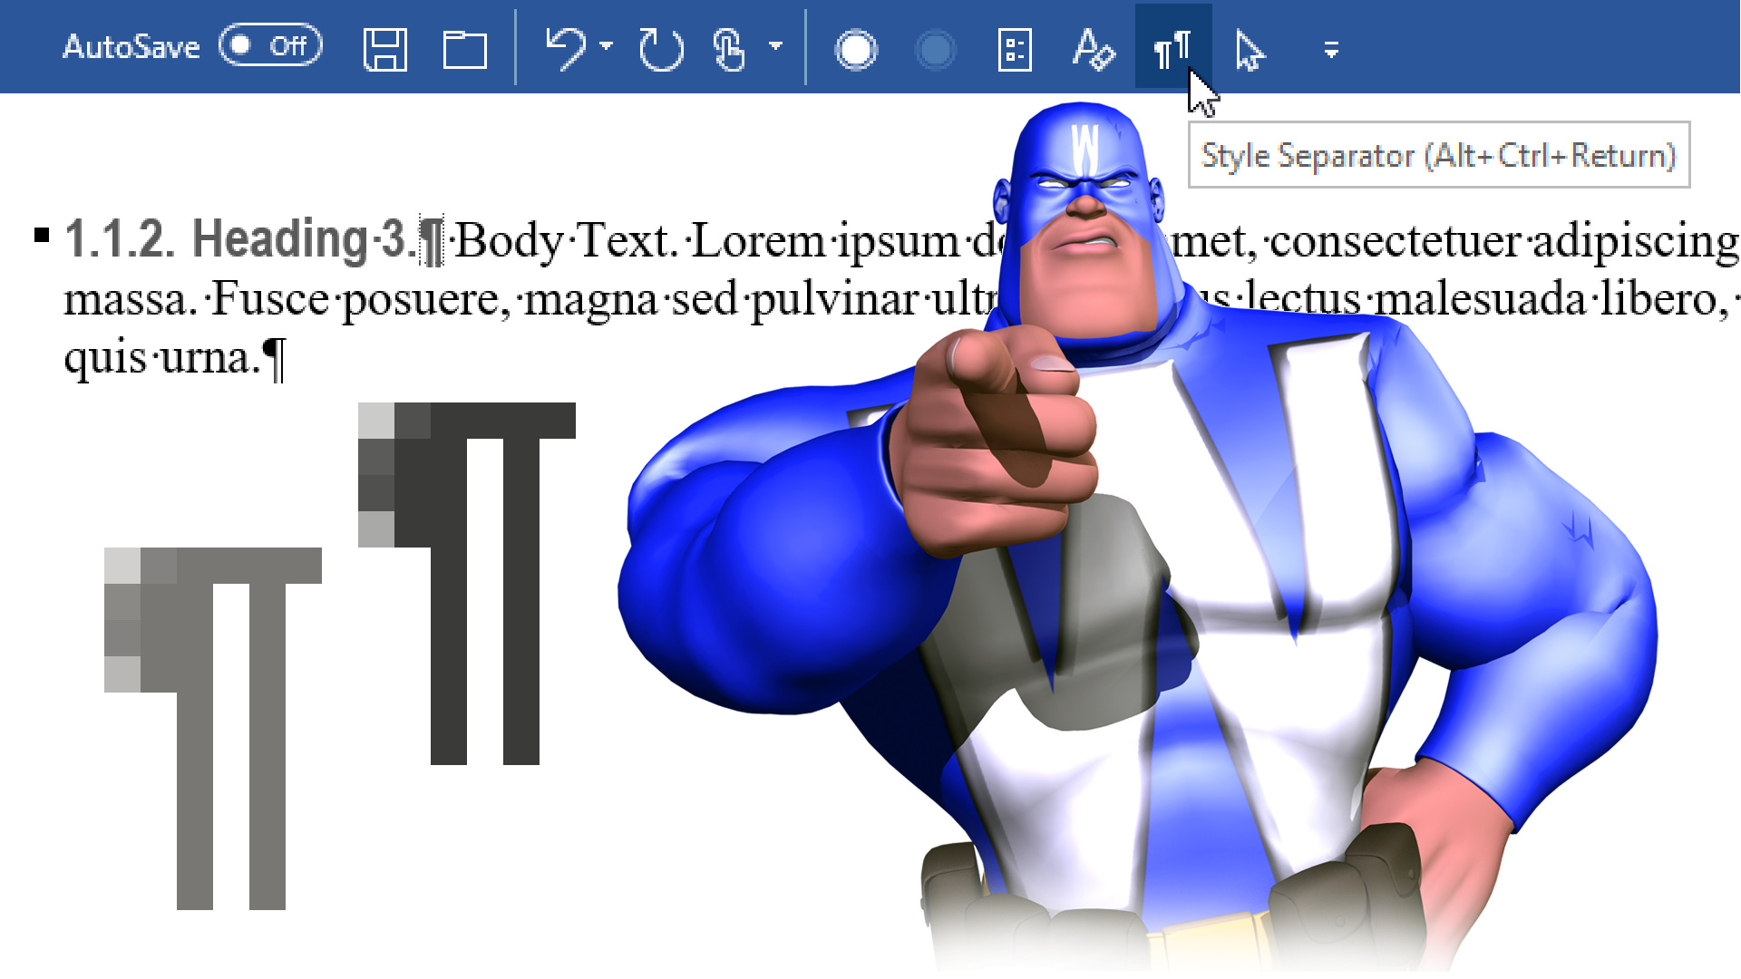Image resolution: width=1741 pixels, height=979 pixels.
Task: Expand the Undo history dropdown arrow
Action: click(x=607, y=45)
